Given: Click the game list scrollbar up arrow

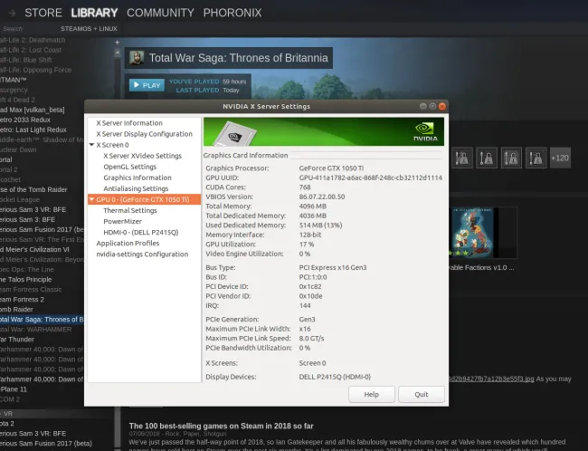Looking at the screenshot, I should (118, 53).
